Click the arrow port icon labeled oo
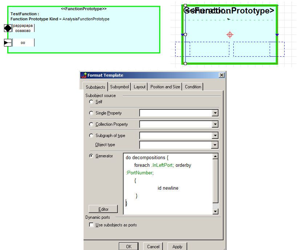 coord(8,43)
